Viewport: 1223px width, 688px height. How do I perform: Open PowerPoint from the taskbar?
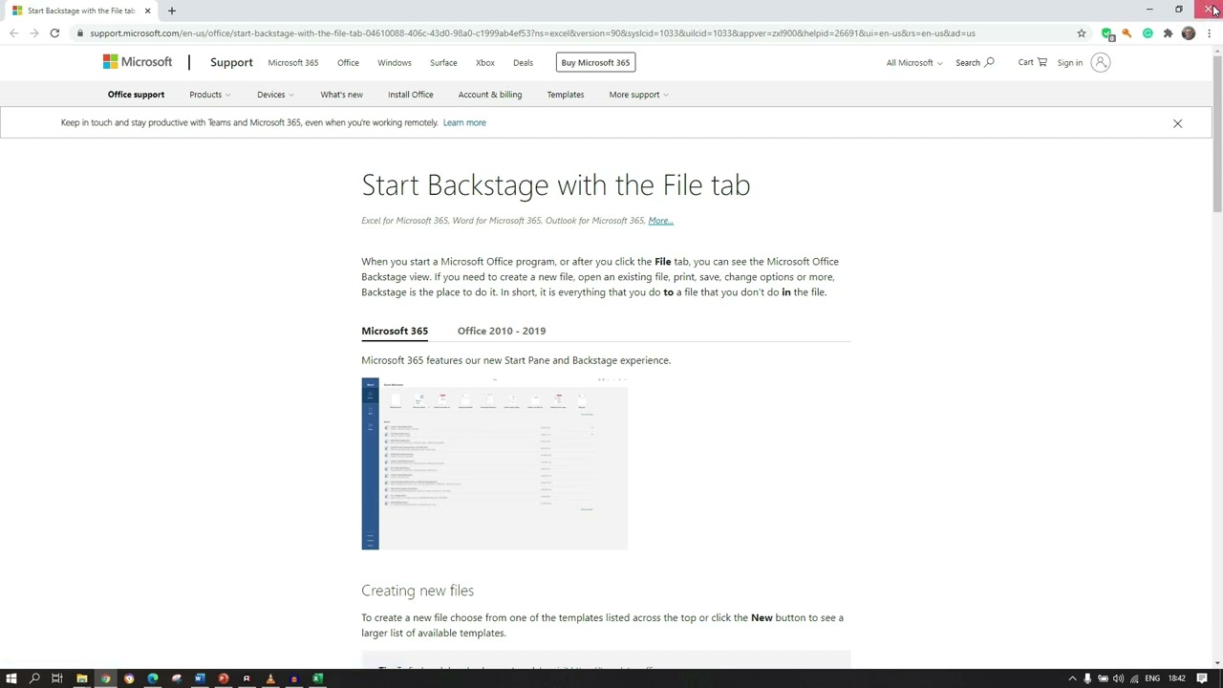224,678
